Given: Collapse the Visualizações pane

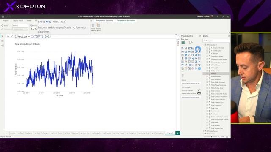Looking at the screenshot, I should coord(200,36).
